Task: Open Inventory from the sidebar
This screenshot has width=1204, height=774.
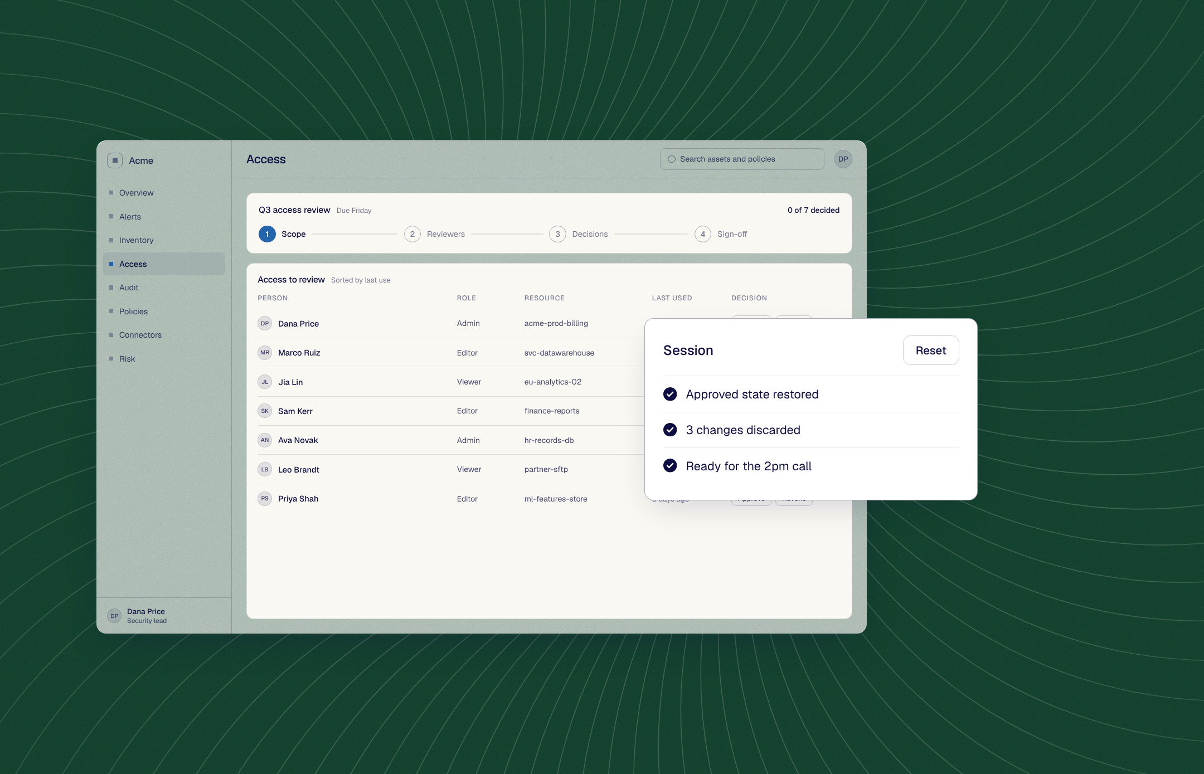Action: 163,240
